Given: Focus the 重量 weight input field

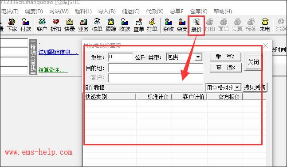Looking at the screenshot, I should point(121,57).
